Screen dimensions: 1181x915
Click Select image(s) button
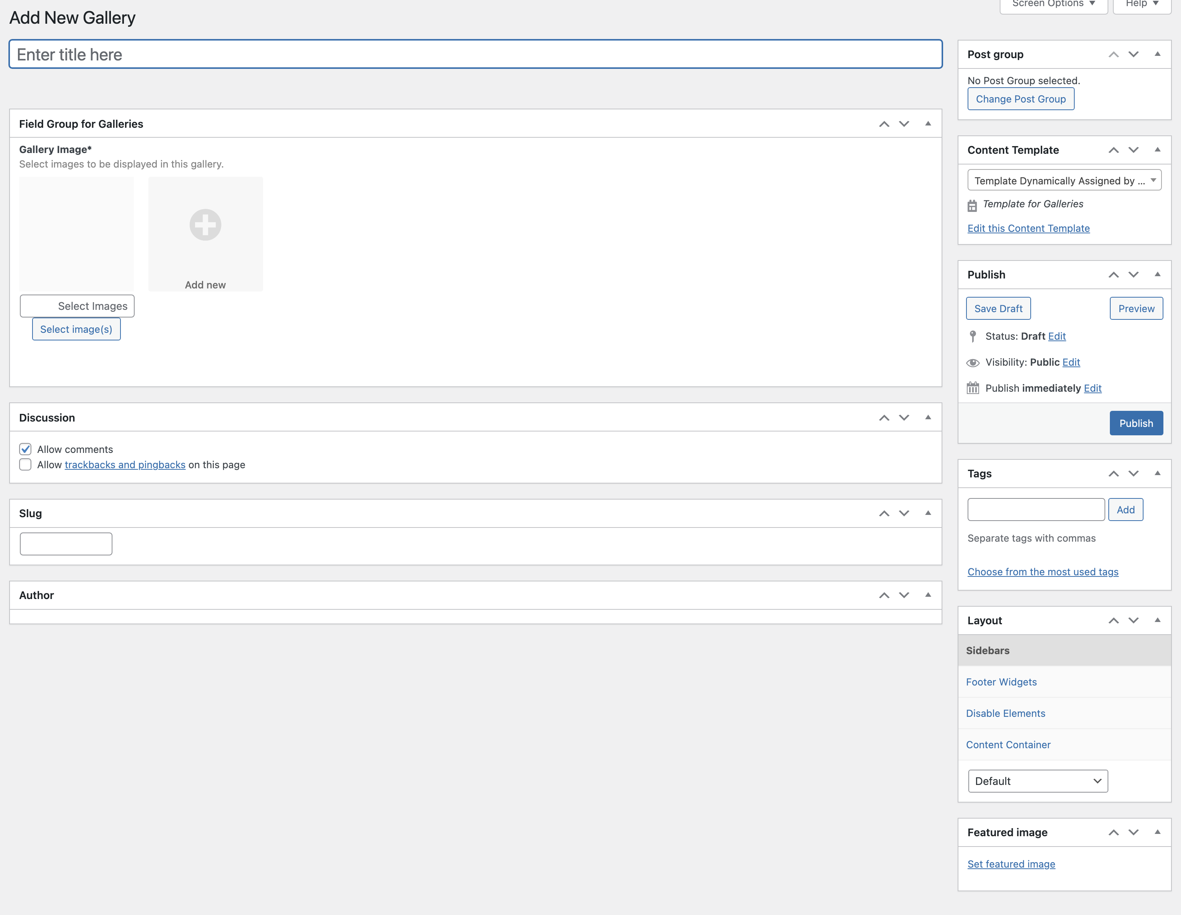[x=76, y=329]
